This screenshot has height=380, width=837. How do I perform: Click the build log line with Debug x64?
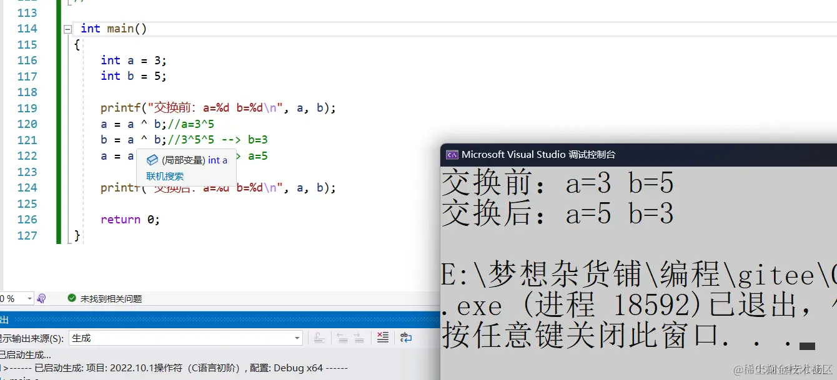(x=174, y=368)
